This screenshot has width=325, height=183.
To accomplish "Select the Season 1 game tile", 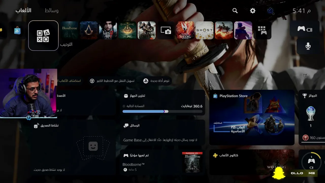I will (x=224, y=30).
